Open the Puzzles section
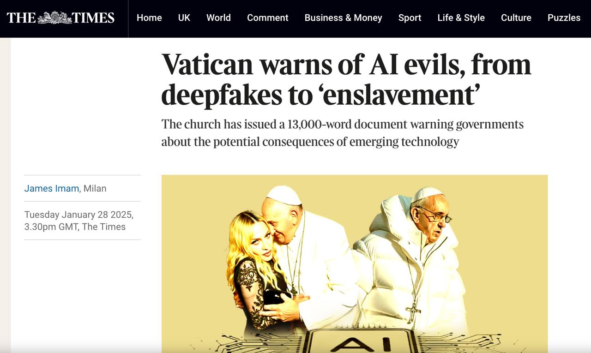This screenshot has width=591, height=353. coord(564,18)
